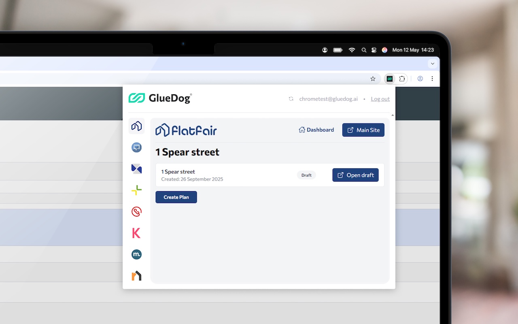This screenshot has width=518, height=324.
Task: Select the Flatfair house icon in sidebar
Action: click(136, 126)
